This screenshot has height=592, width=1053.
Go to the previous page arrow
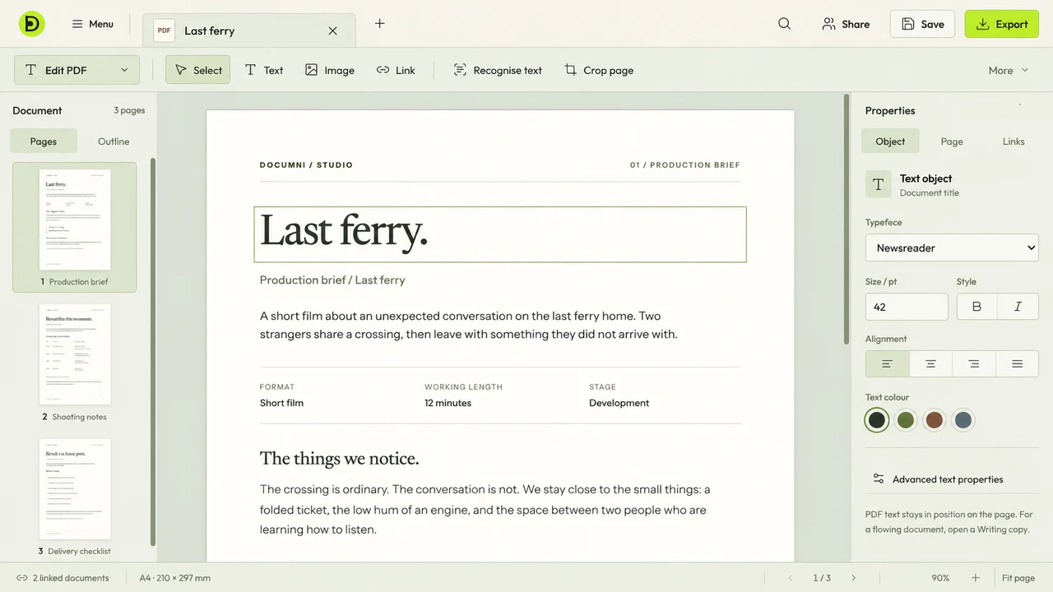[791, 578]
